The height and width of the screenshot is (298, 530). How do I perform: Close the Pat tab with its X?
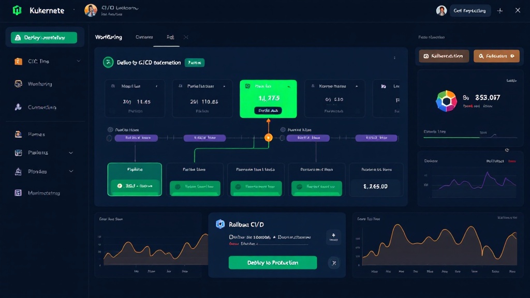tap(186, 37)
